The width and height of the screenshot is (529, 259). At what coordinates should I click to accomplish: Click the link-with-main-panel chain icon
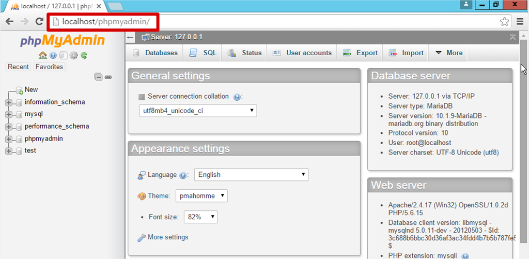pos(108,77)
